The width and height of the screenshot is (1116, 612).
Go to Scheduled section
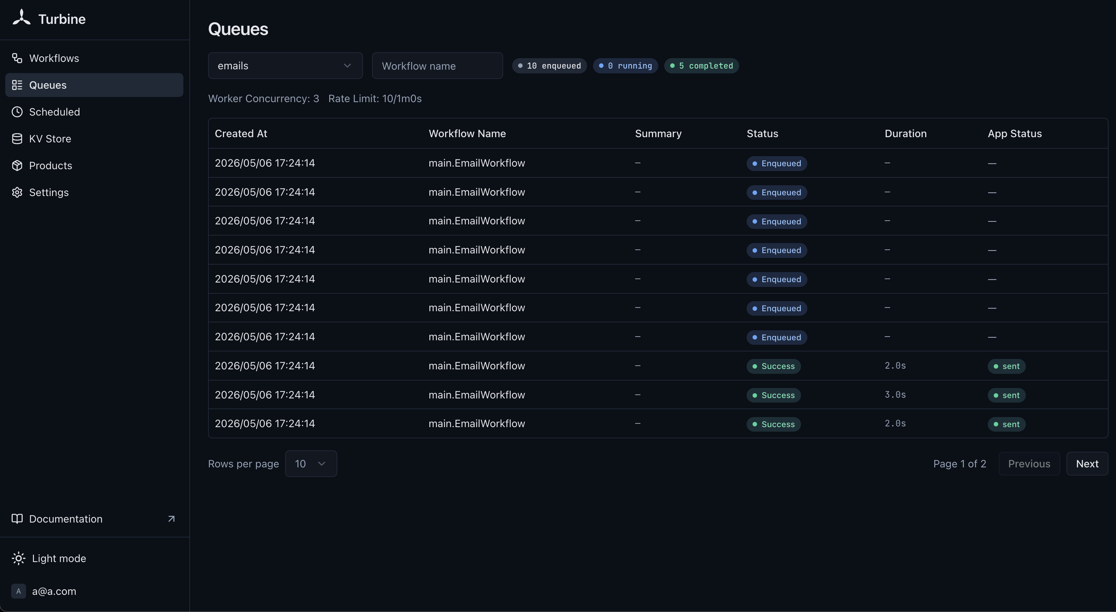pyautogui.click(x=94, y=112)
